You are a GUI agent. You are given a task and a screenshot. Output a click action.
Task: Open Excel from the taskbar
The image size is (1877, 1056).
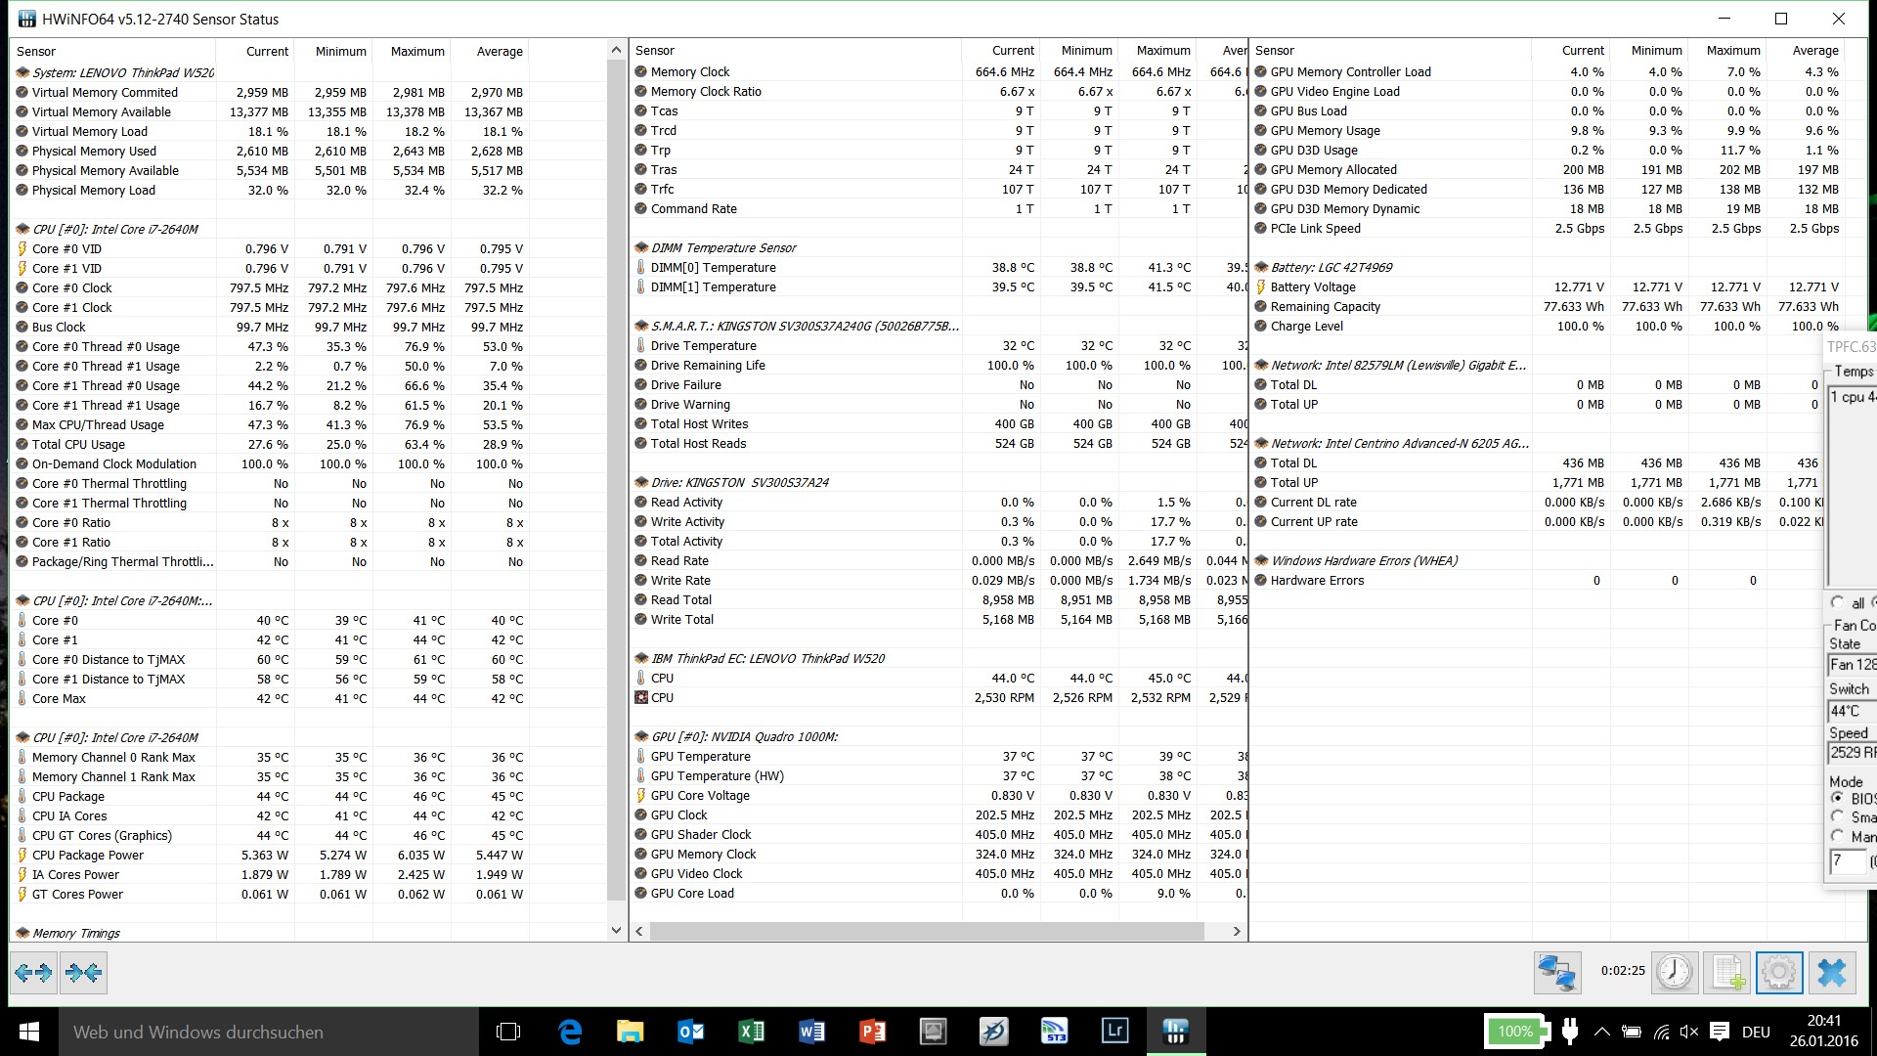click(x=751, y=1032)
